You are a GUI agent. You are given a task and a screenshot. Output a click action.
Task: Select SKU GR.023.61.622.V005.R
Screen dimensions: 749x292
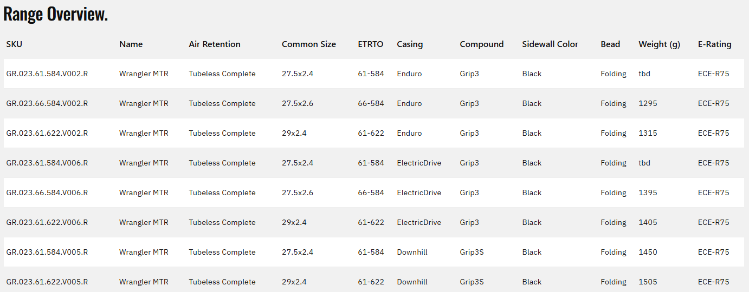(x=47, y=282)
